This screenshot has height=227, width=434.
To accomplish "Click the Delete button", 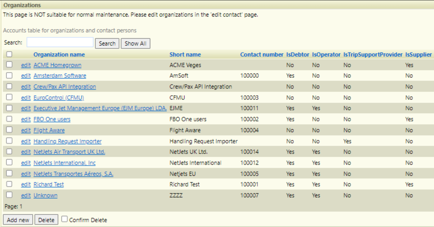I will pos(46,220).
